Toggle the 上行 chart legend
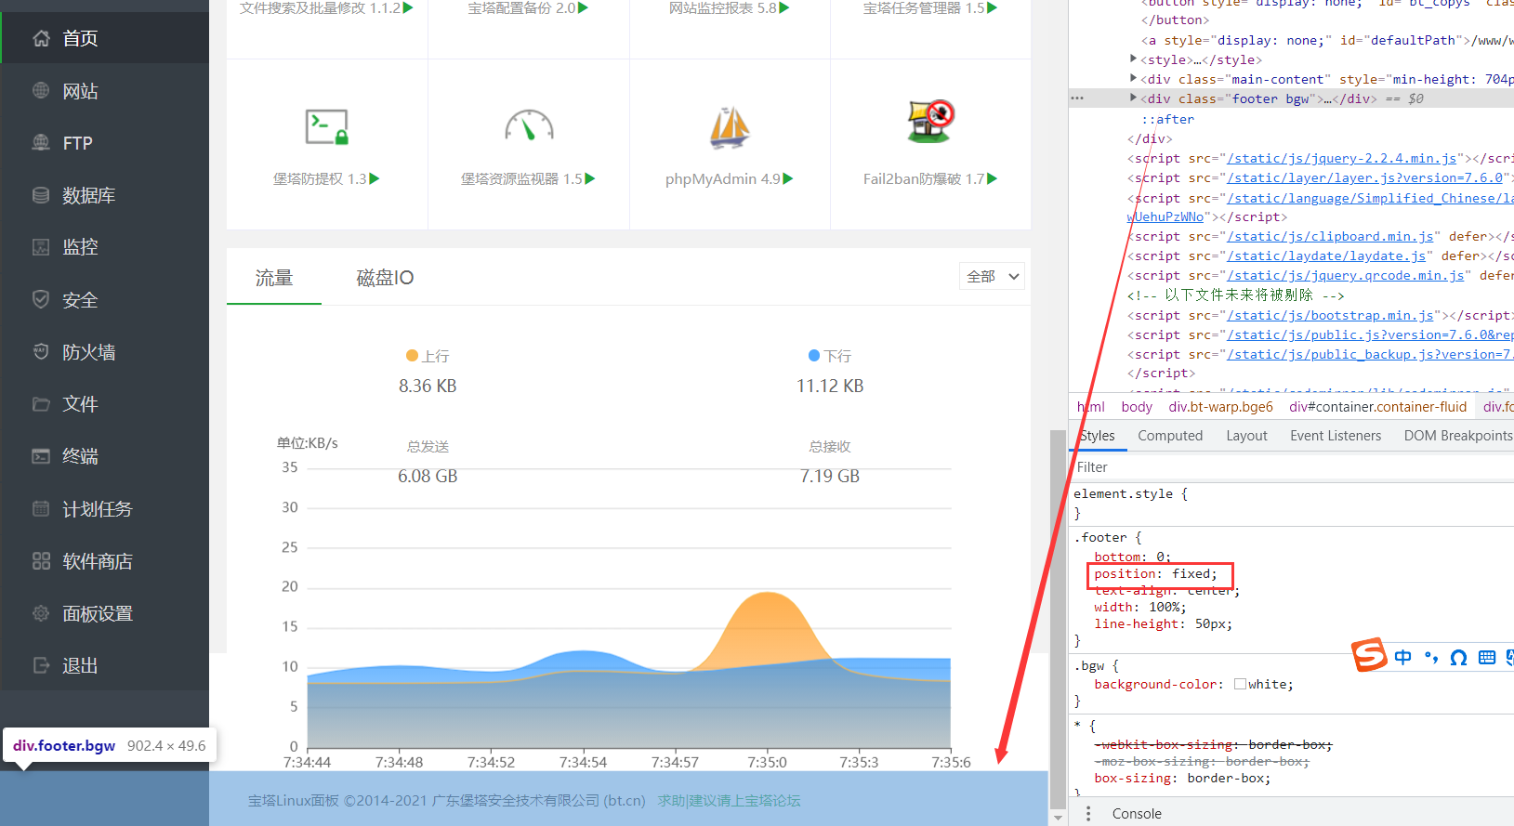 pyautogui.click(x=428, y=356)
